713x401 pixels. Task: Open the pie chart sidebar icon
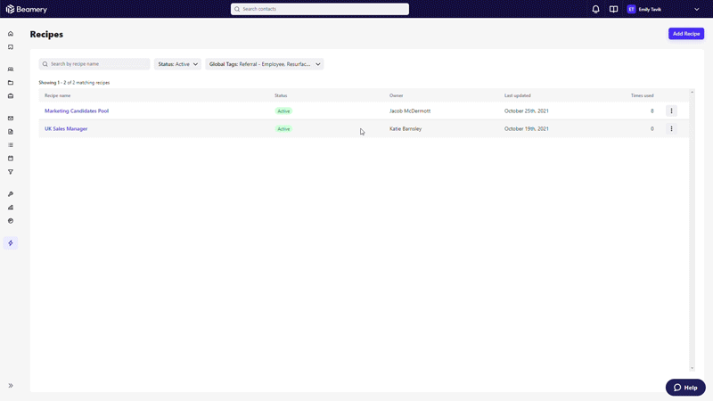click(11, 221)
